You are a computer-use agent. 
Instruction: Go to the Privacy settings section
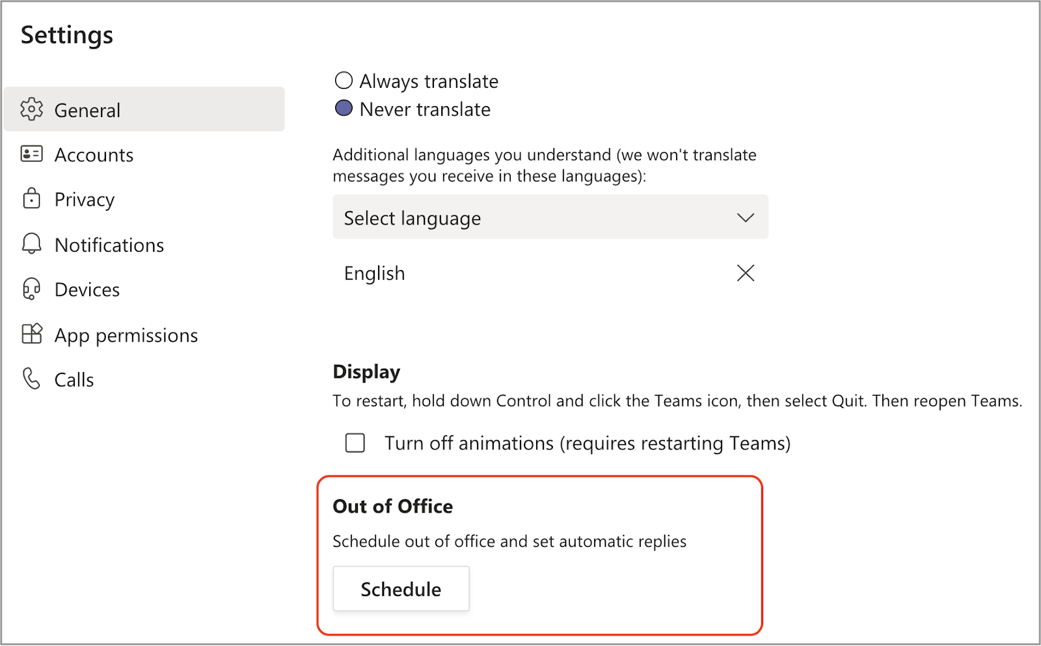tap(84, 199)
